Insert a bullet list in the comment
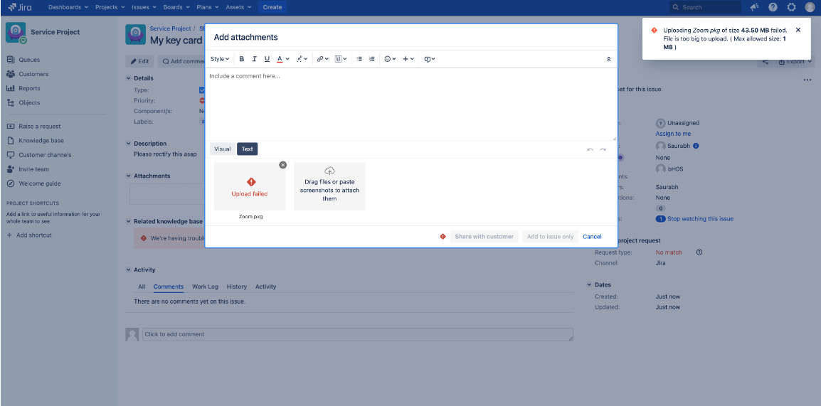This screenshot has width=821, height=406. coord(359,59)
